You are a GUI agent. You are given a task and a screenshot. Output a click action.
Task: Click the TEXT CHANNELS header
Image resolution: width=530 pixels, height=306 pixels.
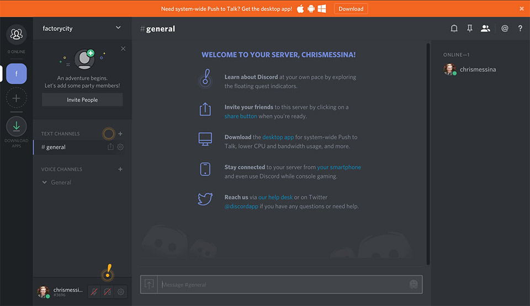point(61,134)
